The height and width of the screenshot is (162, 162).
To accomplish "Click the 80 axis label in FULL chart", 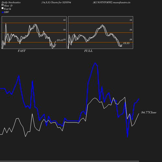I will (131, 20).
